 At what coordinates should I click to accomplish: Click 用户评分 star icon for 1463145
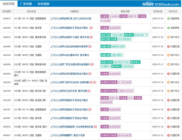[168, 55]
